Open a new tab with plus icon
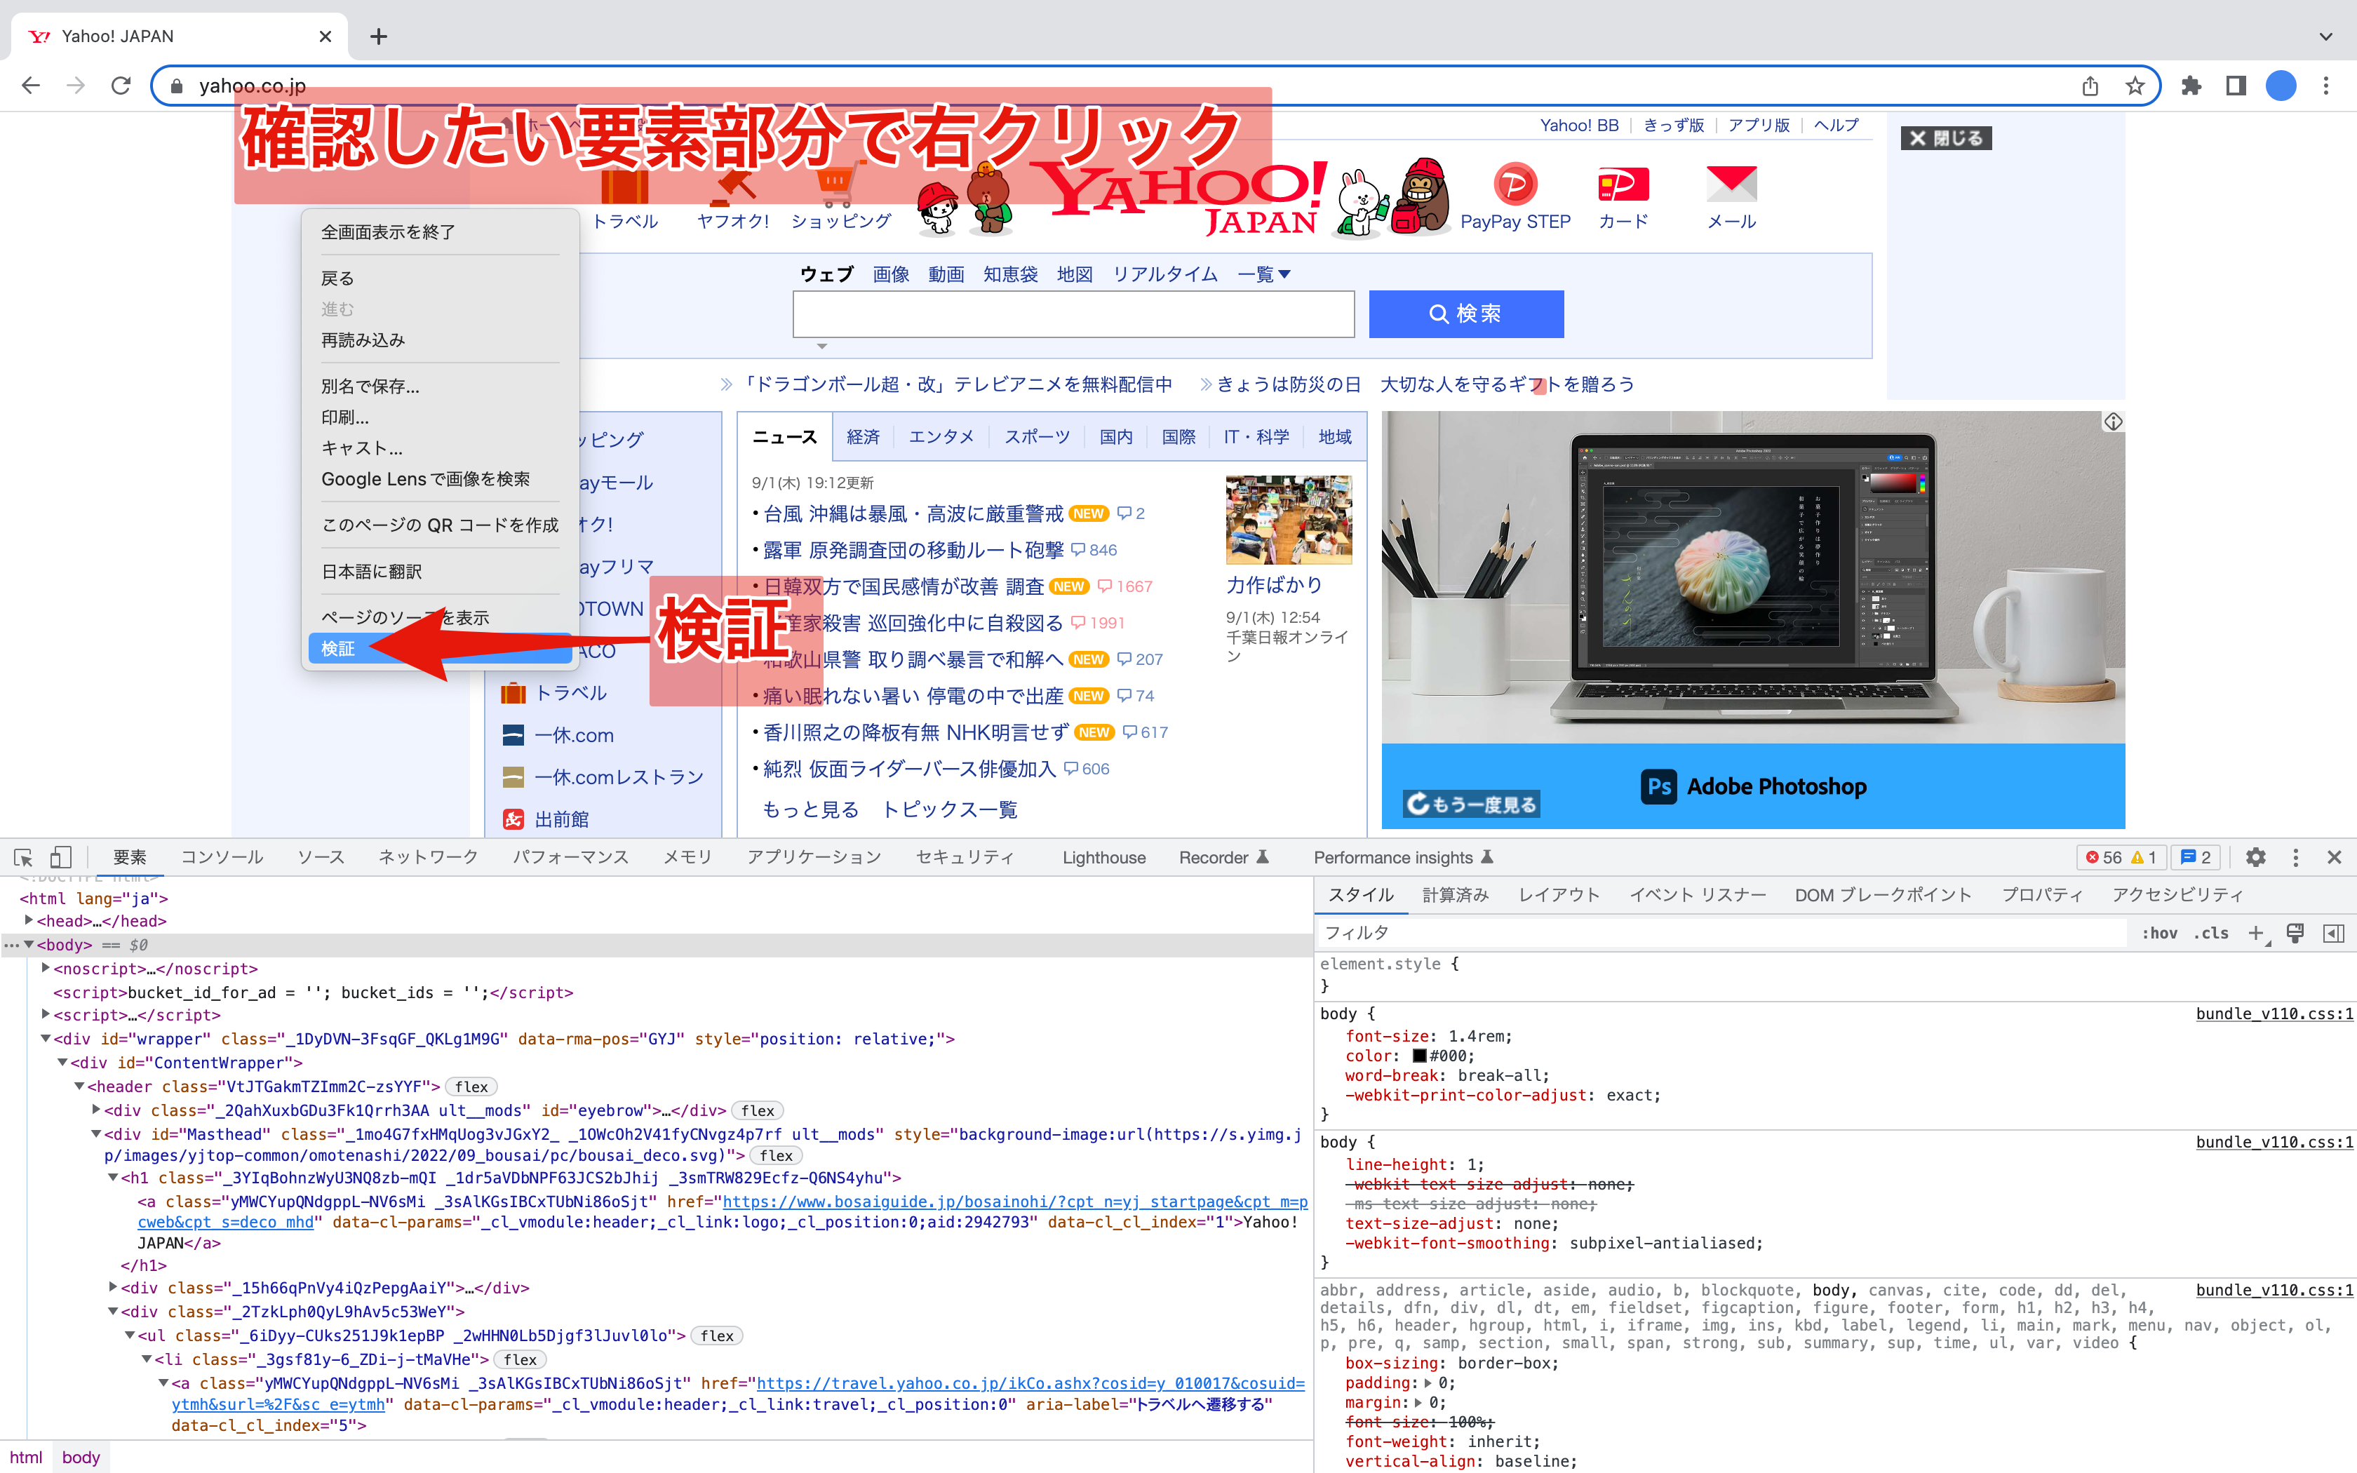The width and height of the screenshot is (2357, 1473). [379, 36]
